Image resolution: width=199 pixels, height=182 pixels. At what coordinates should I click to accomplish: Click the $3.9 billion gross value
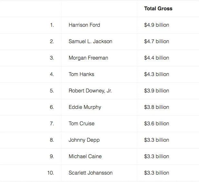[156, 91]
